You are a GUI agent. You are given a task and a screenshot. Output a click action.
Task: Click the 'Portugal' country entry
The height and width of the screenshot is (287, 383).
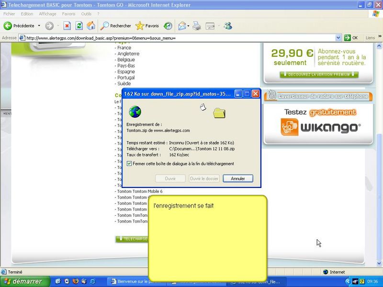click(126, 77)
